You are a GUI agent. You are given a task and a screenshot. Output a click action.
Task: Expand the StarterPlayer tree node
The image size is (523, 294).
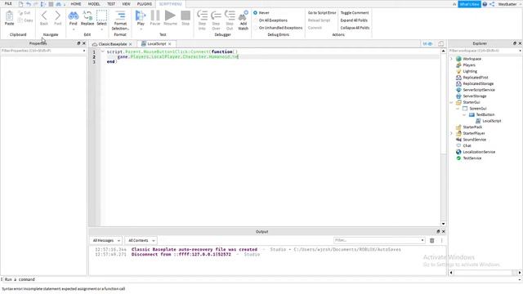[452, 133]
